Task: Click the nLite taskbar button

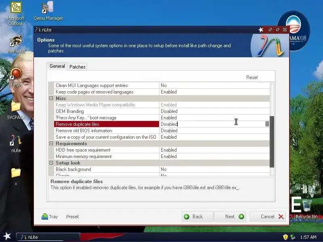Action: [48, 237]
